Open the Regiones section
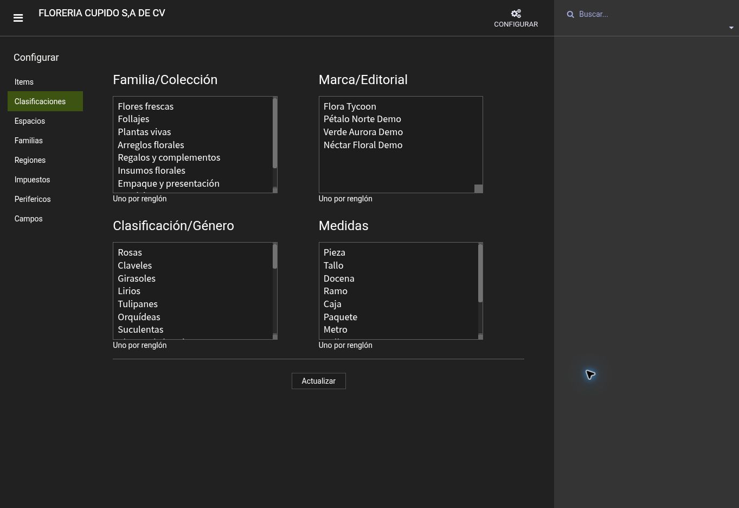The width and height of the screenshot is (739, 508). pos(45,160)
